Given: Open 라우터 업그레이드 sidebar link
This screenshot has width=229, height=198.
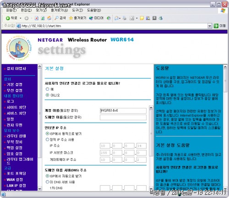Looking at the screenshot, I should 20,161.
